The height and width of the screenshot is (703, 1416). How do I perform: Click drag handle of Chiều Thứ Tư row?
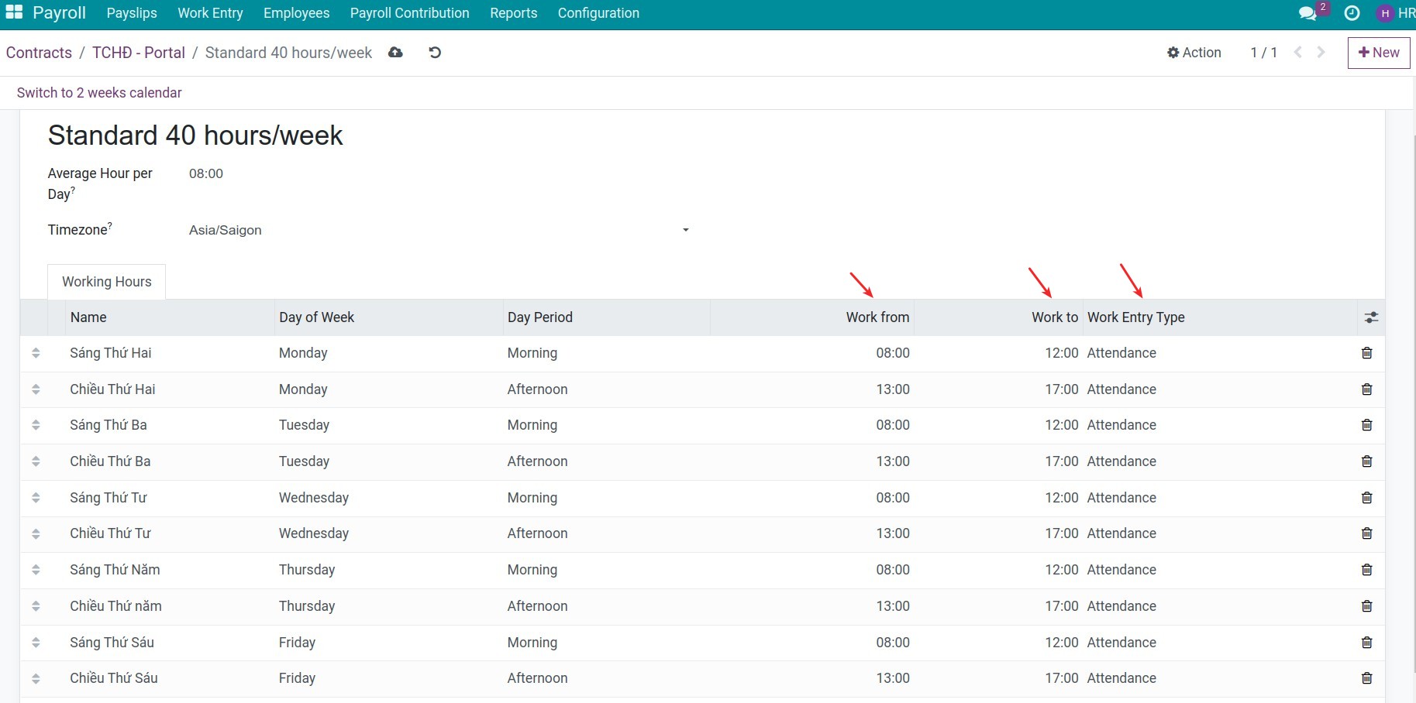pos(36,533)
